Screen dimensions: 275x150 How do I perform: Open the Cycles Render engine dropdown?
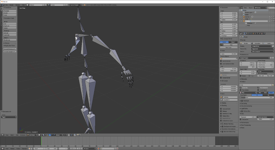click(x=76, y=5)
